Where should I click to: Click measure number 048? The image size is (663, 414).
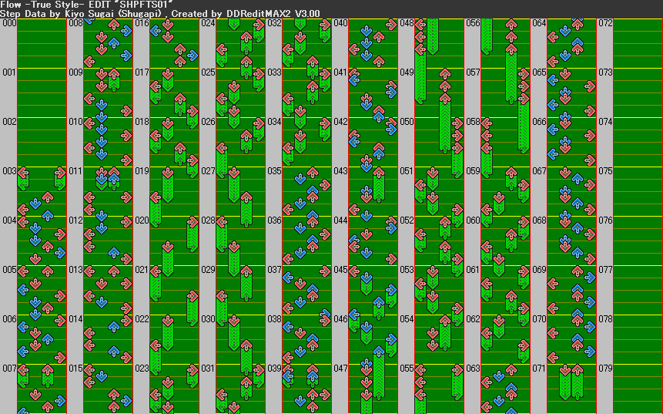click(407, 23)
